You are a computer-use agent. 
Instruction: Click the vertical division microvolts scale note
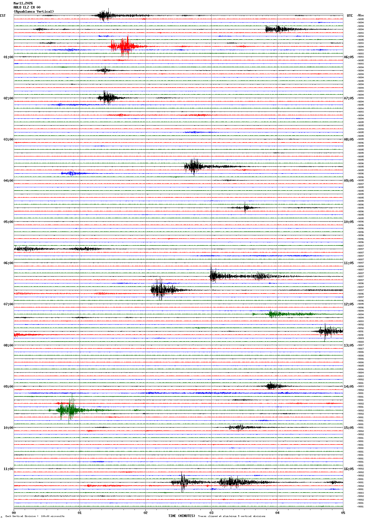[x=35, y=516]
